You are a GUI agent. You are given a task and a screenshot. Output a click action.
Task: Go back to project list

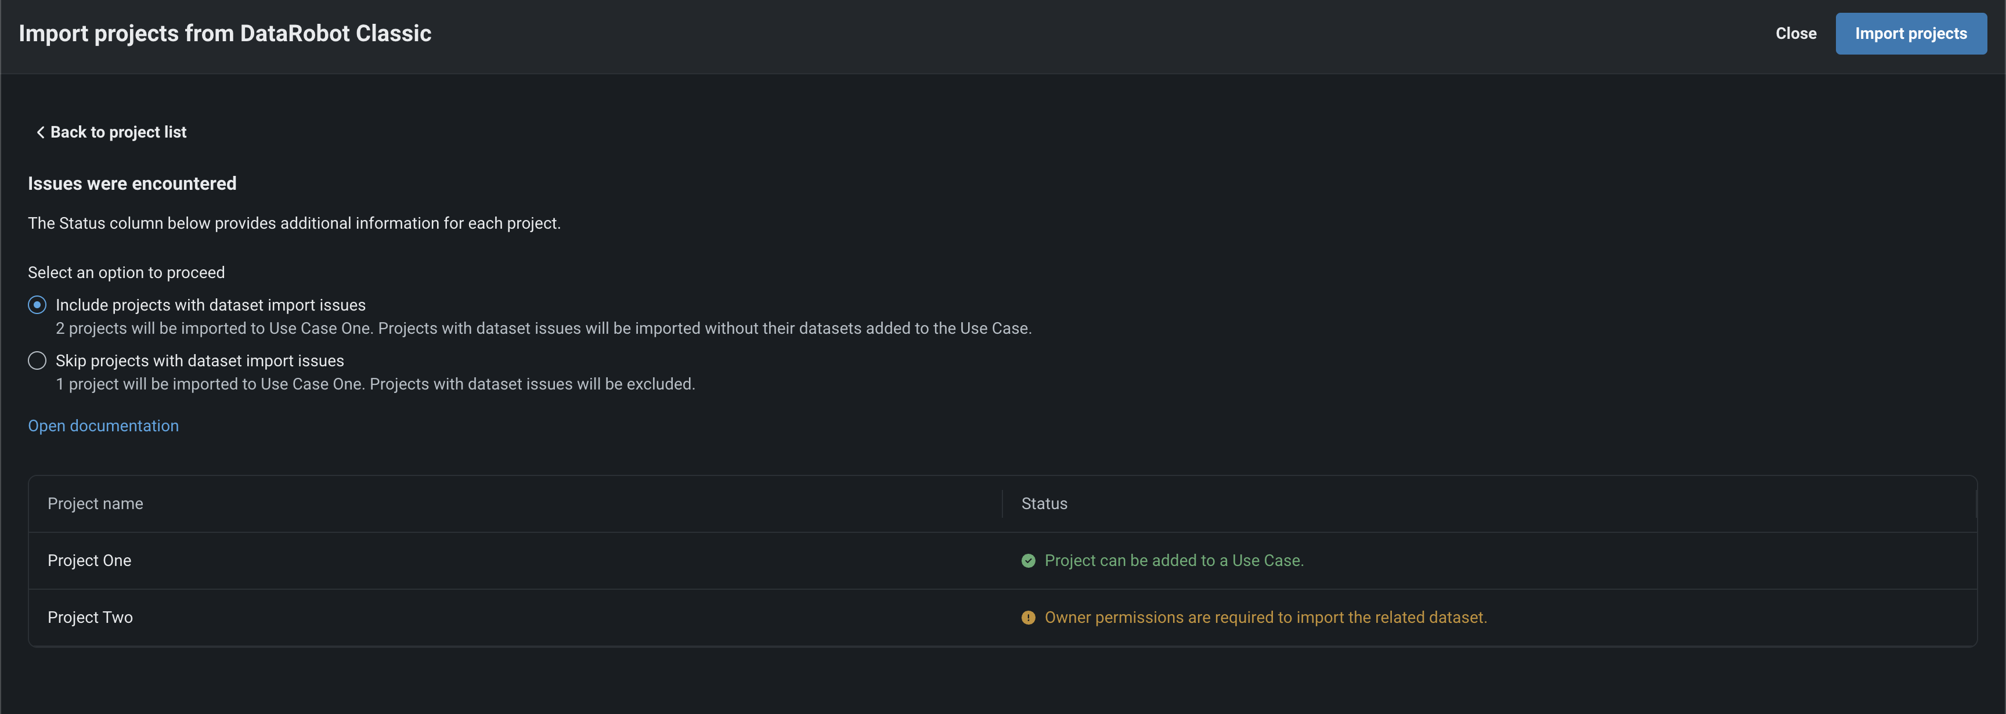point(118,132)
